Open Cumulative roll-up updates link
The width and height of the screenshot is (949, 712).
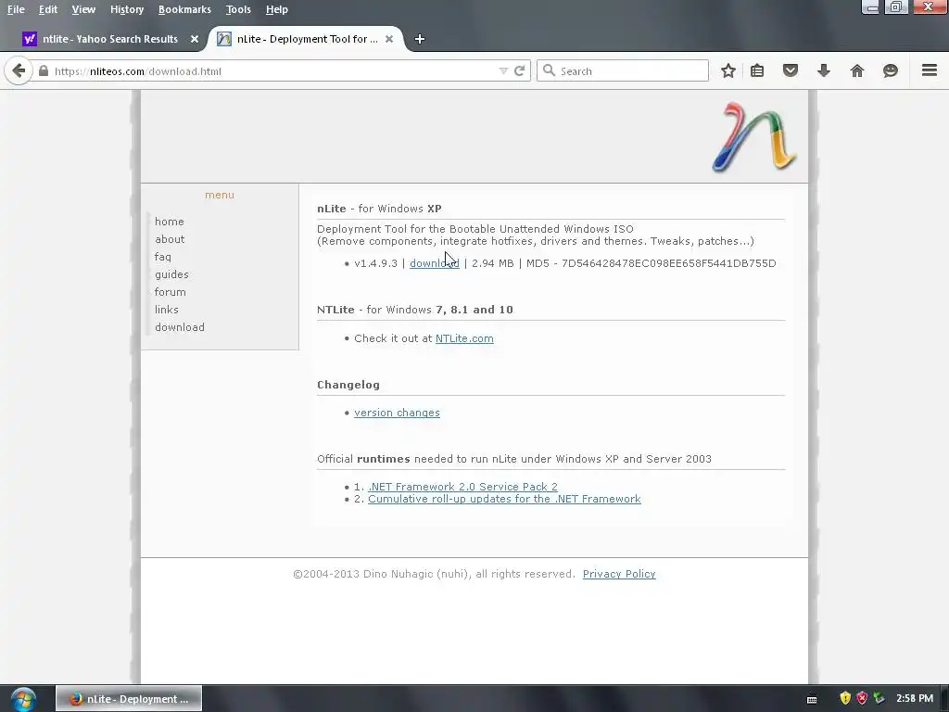click(504, 499)
